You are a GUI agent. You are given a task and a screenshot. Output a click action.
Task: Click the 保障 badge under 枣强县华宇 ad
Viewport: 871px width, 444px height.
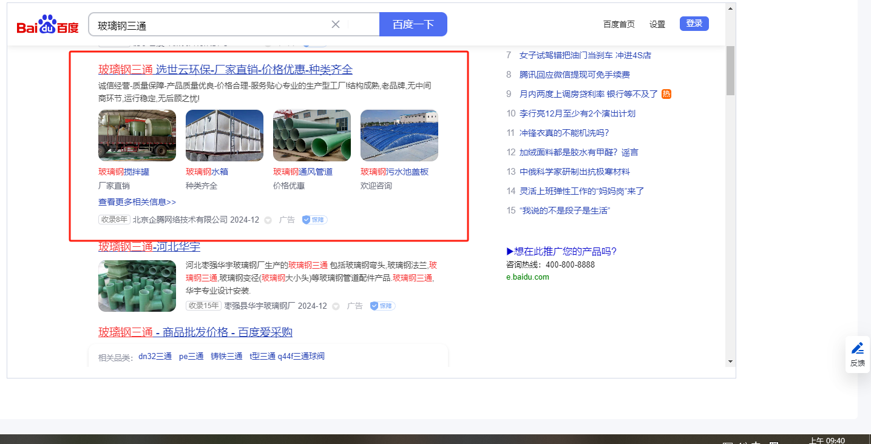(382, 306)
